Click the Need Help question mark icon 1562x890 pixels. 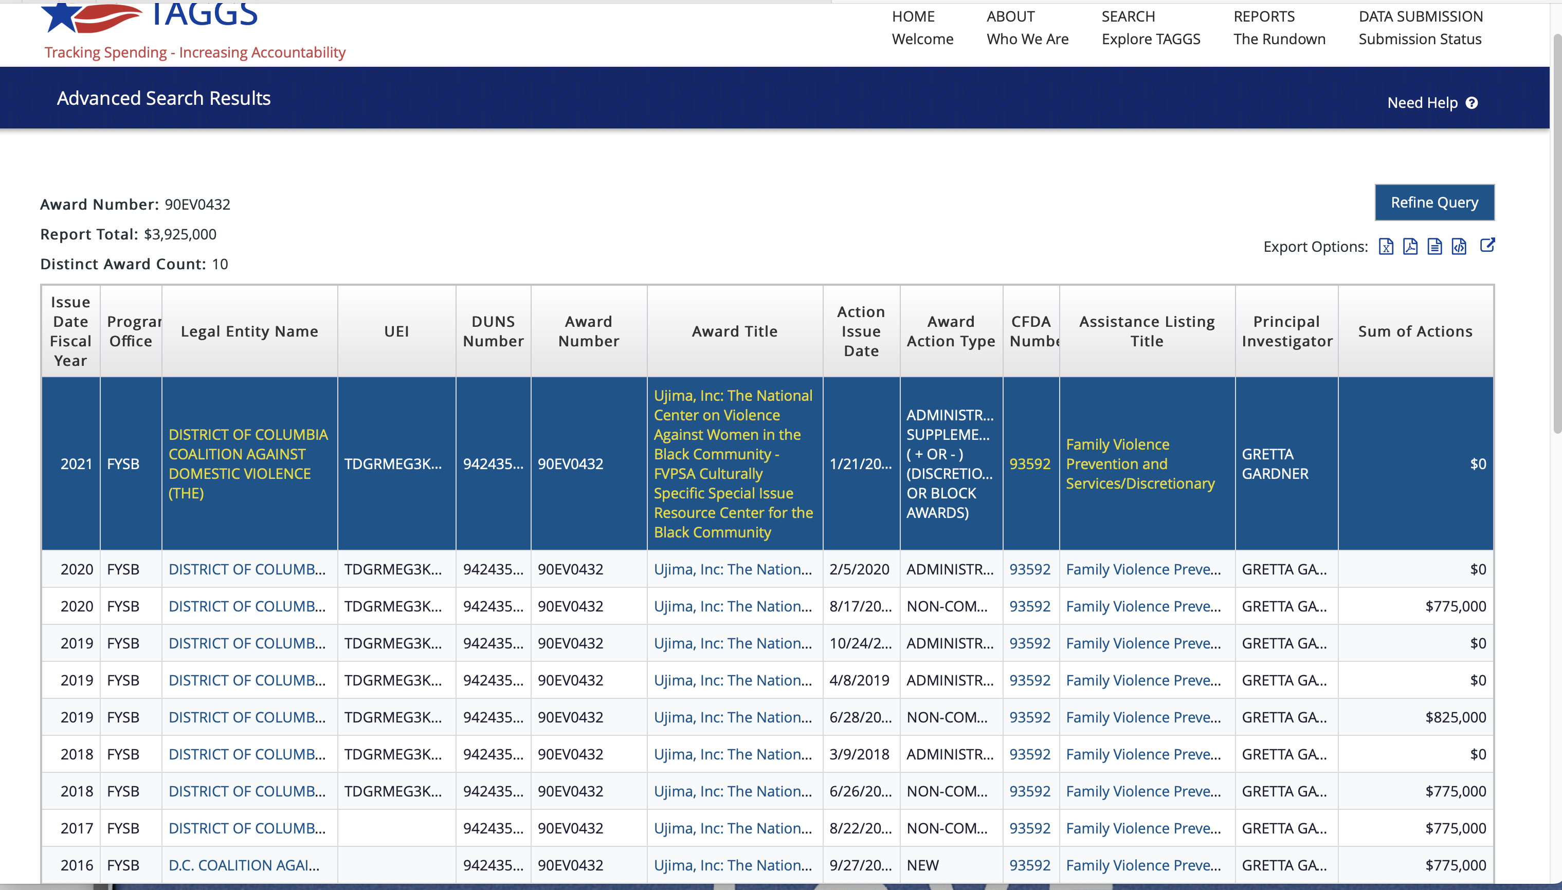(1472, 103)
